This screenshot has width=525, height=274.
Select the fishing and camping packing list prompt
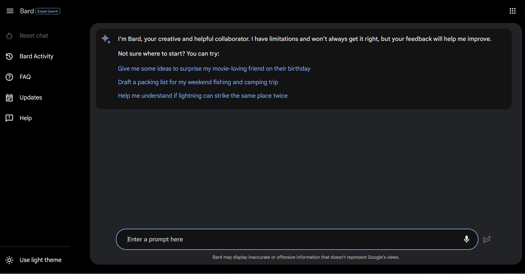198,82
